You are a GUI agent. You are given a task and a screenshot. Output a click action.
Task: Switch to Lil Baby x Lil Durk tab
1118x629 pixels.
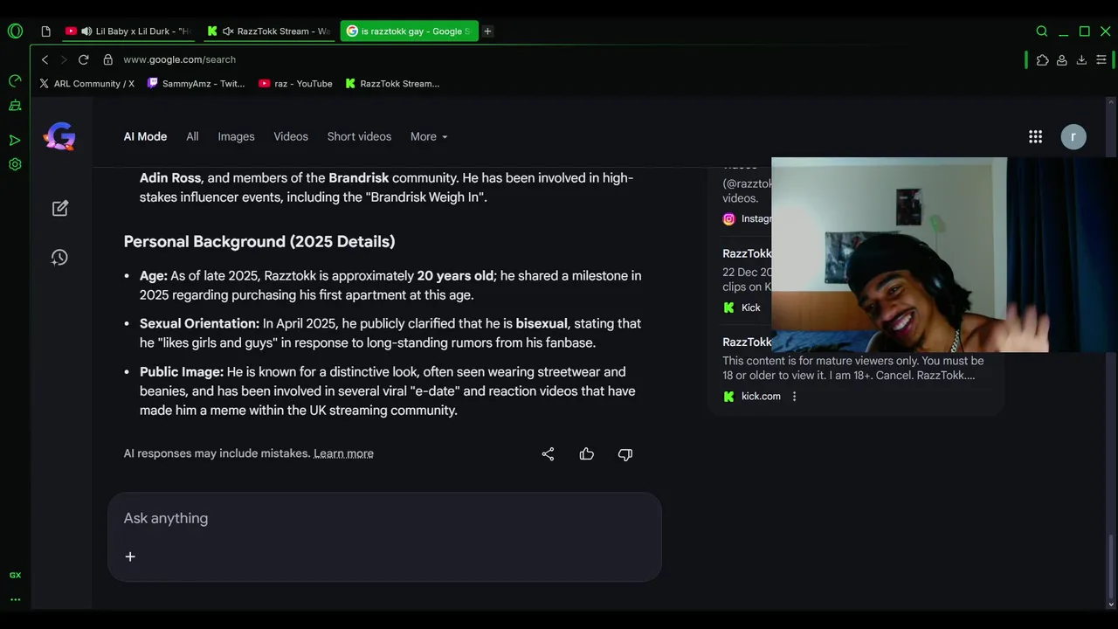[x=128, y=31]
